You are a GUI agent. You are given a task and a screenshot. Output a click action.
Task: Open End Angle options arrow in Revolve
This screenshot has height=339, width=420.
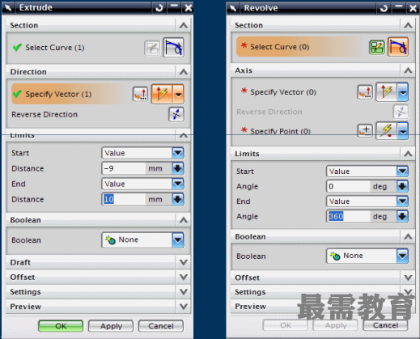[402, 216]
